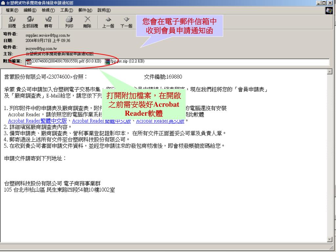Print the message with 列印 icon
The height and width of the screenshot is (252, 336).
tap(69, 22)
